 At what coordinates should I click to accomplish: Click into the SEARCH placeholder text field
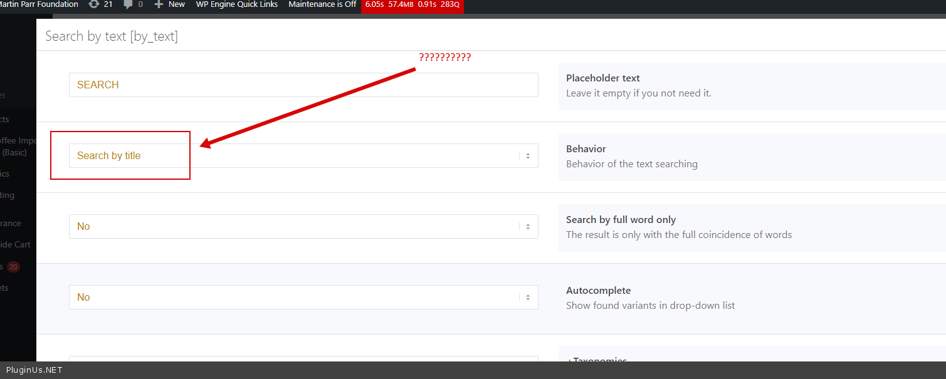(303, 85)
